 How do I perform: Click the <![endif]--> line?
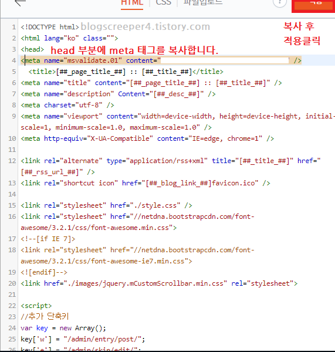(x=44, y=272)
